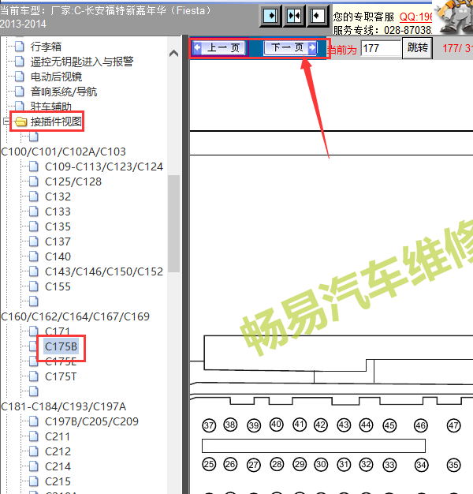The image size is (473, 494).
Task: Click the collapse-left panel arrow icon
Action: [317, 16]
